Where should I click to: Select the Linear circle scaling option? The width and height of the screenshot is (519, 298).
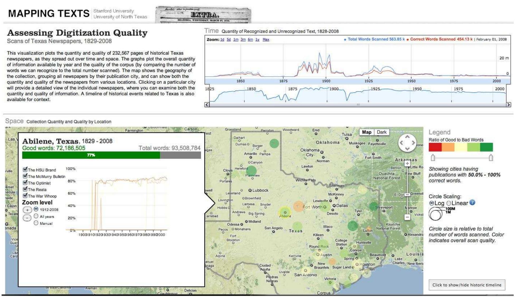[449, 203]
